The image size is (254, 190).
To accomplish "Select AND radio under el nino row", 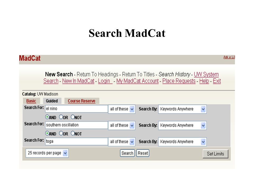I will [x=47, y=117].
